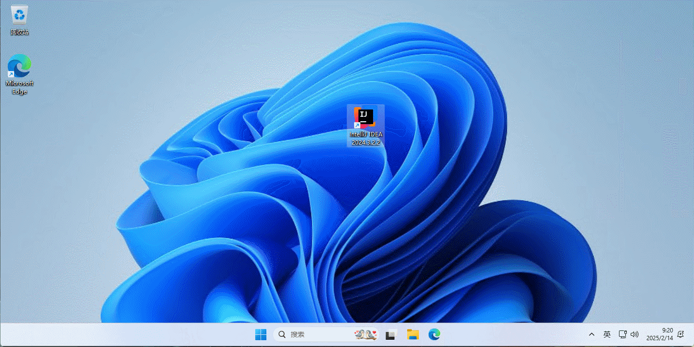Launch File Explorer from the taskbar
The image size is (694, 347).
pyautogui.click(x=413, y=334)
